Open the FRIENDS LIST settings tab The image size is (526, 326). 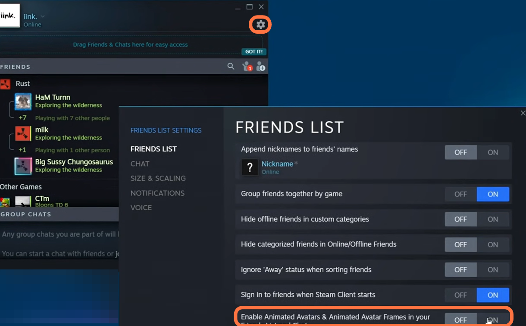pyautogui.click(x=153, y=149)
